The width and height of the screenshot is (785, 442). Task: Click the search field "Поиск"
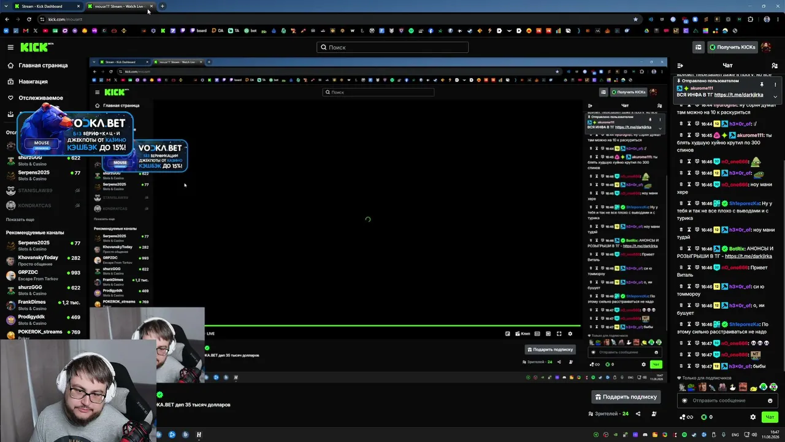[x=392, y=47]
